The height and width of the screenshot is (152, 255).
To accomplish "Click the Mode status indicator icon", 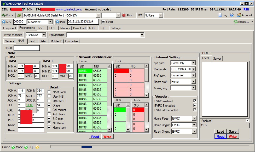I will coord(26,147).
